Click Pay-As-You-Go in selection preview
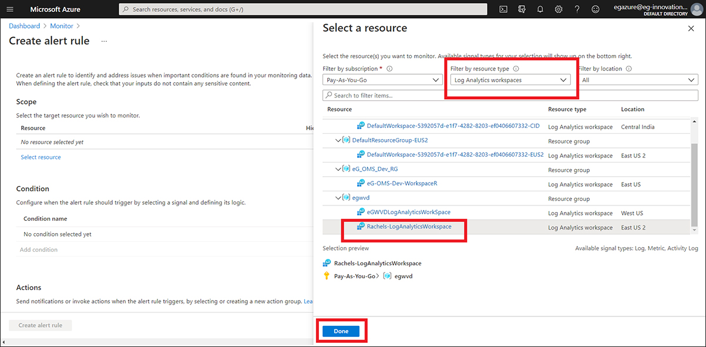The image size is (706, 347). pyautogui.click(x=354, y=276)
